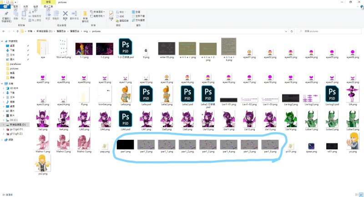Viewport: 364px width, 197px height.
Task: Click the Copy to icon
Action: (56, 14)
